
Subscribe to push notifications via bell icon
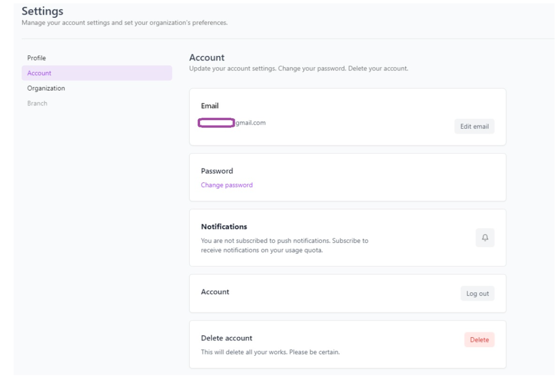pos(486,238)
